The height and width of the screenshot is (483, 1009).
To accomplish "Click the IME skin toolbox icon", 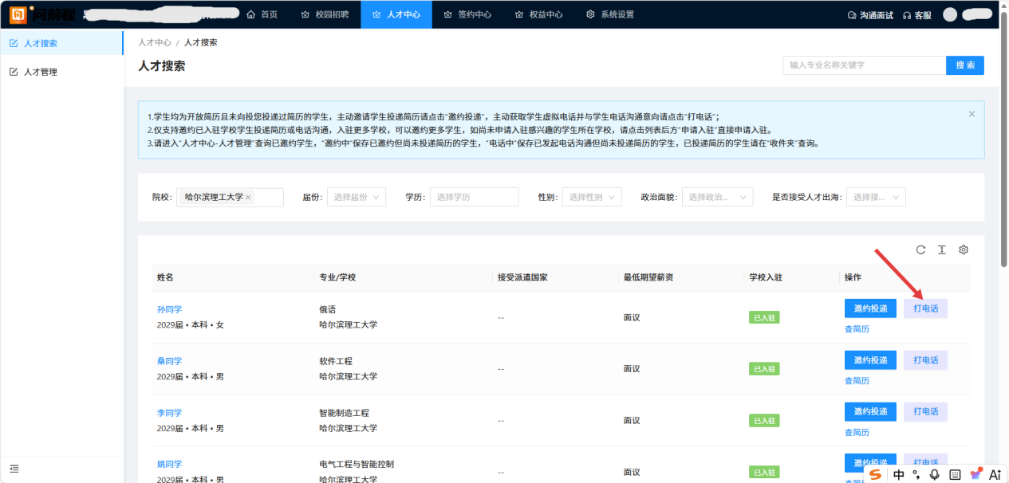I will tap(975, 474).
